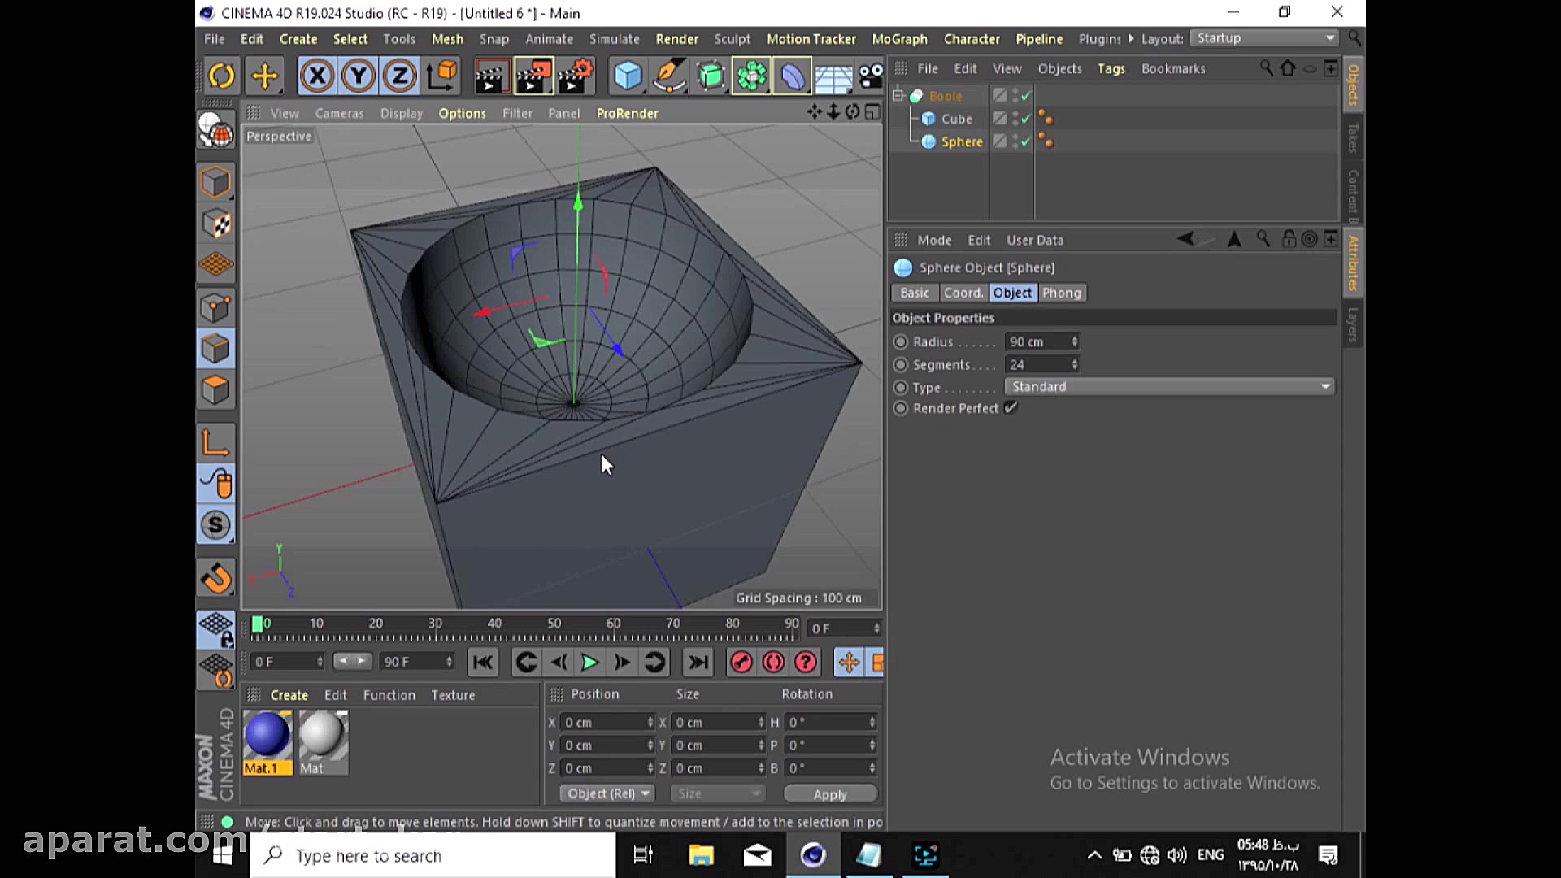Enable Polygons mode in left sidebar
1561x878 pixels.
coord(215,390)
